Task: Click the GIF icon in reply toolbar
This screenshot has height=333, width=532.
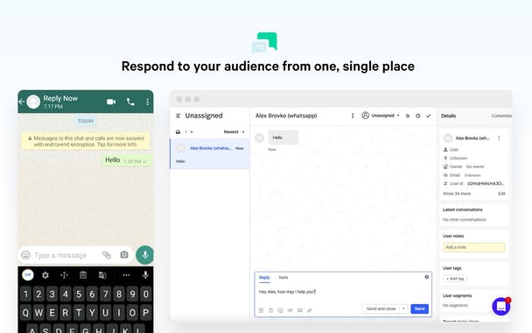Action: click(290, 310)
